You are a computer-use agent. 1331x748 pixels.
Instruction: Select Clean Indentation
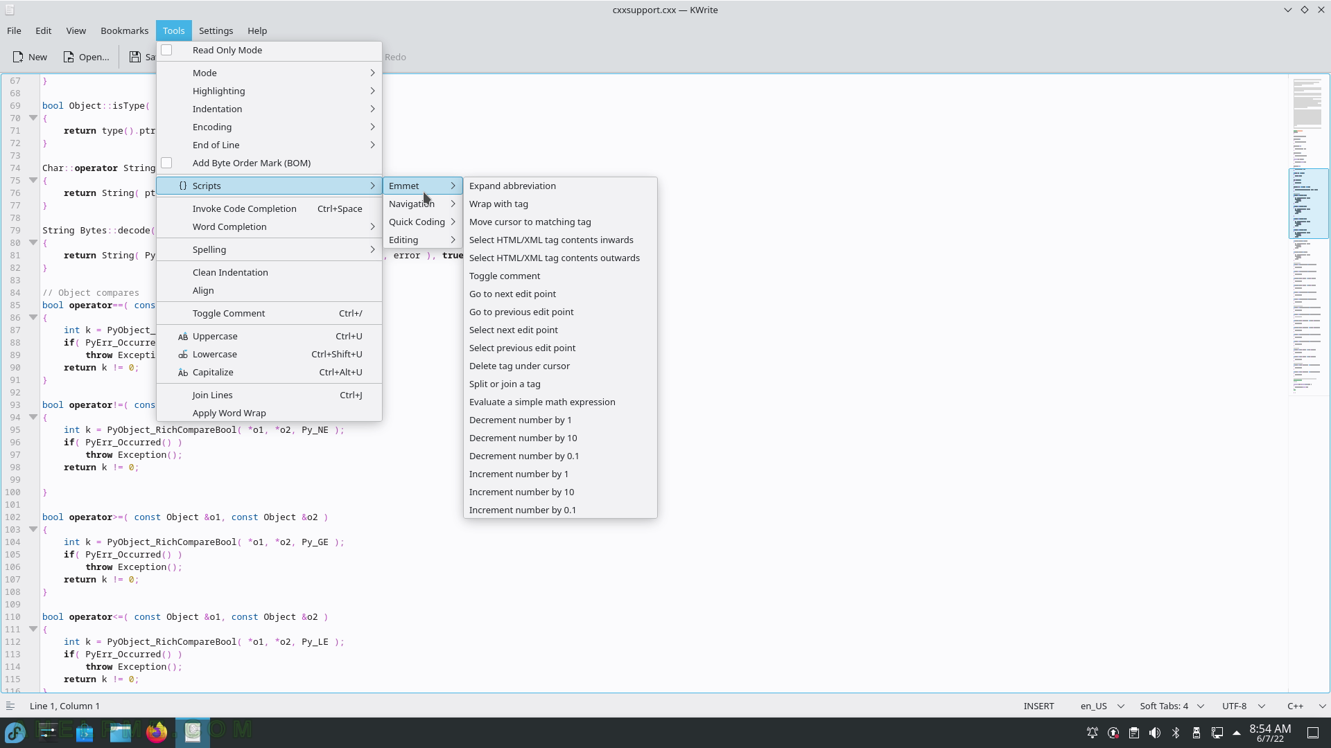pyautogui.click(x=269, y=272)
